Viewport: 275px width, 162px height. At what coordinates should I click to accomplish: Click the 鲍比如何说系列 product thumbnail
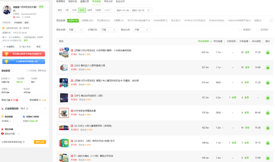[64, 98]
